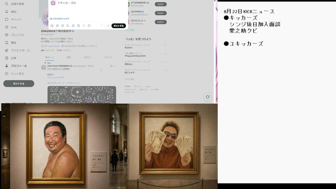Open the search topics item in sidebar
336x189 pixels.
click(x=15, y=4)
